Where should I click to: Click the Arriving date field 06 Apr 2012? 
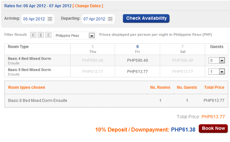pos(38,19)
